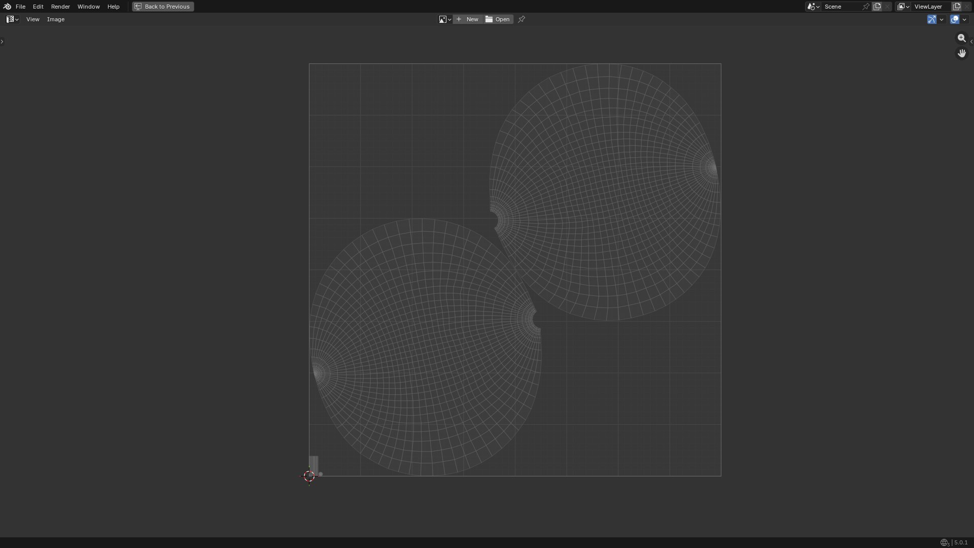Open the Window menu

pyautogui.click(x=88, y=7)
